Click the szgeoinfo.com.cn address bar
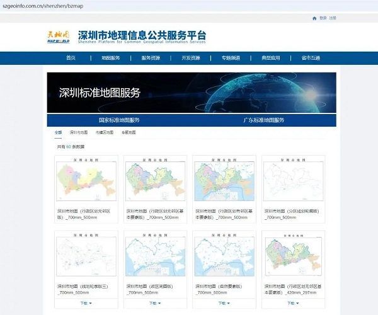Image resolution: width=378 pixels, height=315 pixels. [x=126, y=5]
